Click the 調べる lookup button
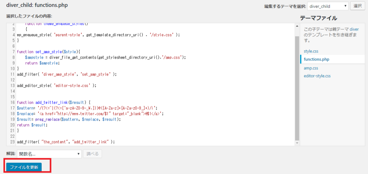The height and width of the screenshot is (174, 368). pos(92,154)
